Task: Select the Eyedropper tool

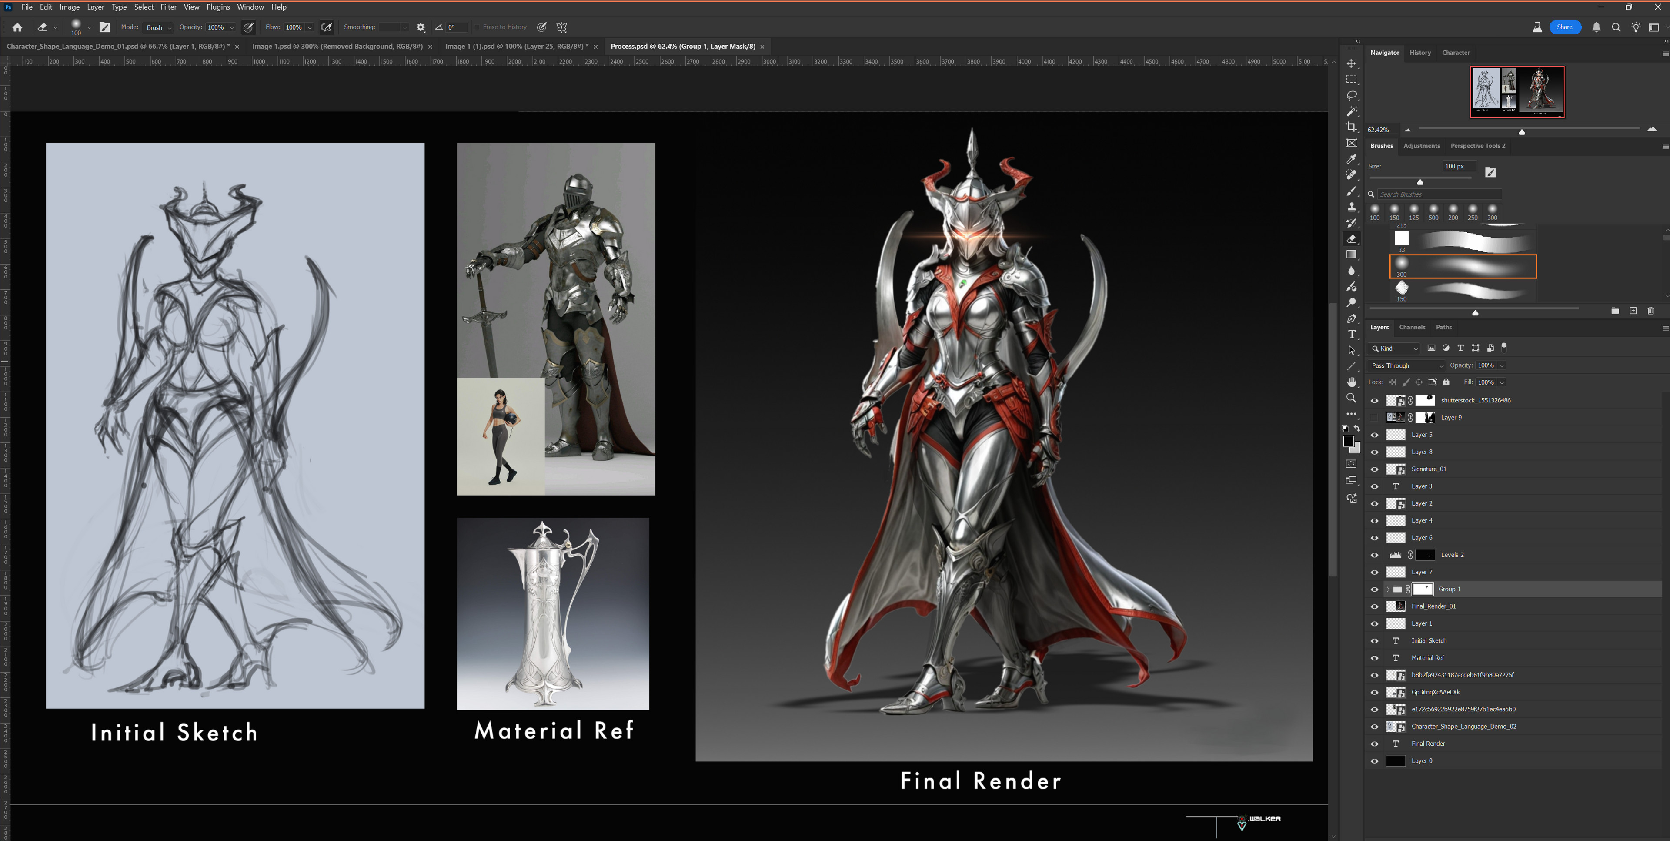Action: (1352, 159)
